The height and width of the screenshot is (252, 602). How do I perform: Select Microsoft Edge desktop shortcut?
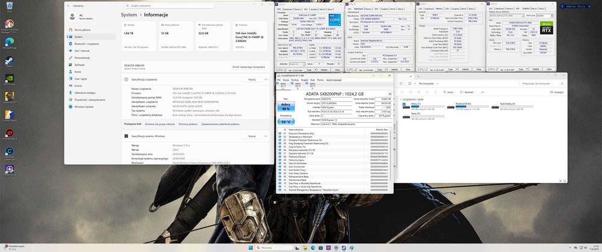tap(9, 44)
